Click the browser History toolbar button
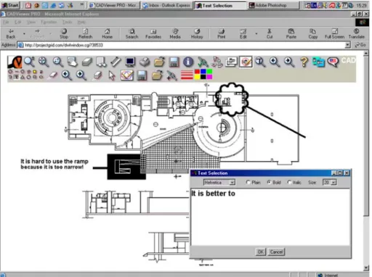372x277 pixels. coord(197,34)
